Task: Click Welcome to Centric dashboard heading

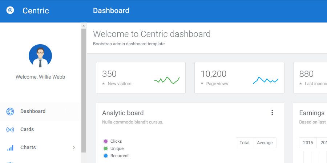Action: pyautogui.click(x=152, y=34)
